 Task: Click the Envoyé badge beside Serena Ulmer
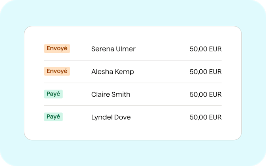point(57,49)
